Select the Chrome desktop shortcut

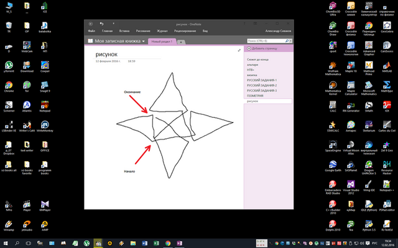point(9,87)
